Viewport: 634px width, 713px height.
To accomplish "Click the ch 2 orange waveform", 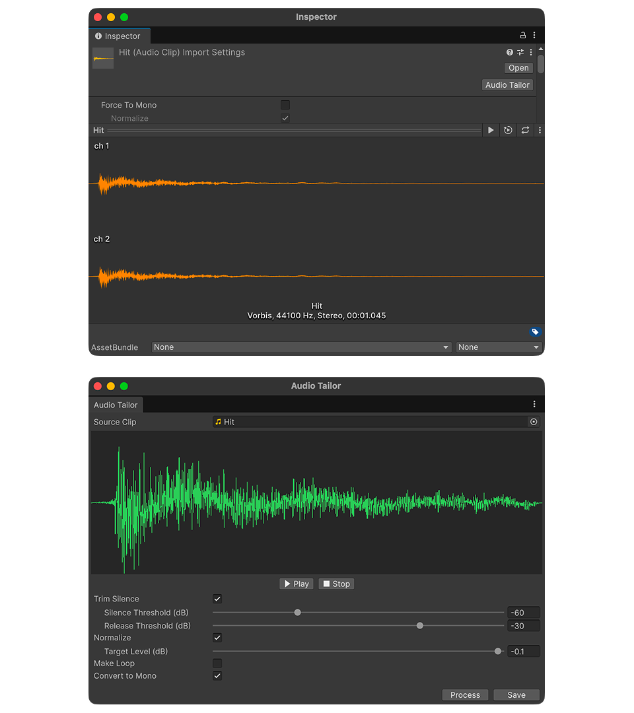I will [316, 276].
